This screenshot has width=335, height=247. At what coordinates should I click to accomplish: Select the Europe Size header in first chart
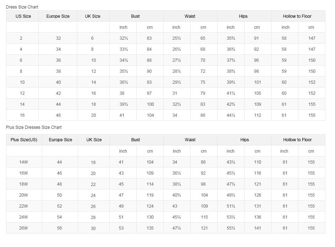pyautogui.click(x=58, y=16)
